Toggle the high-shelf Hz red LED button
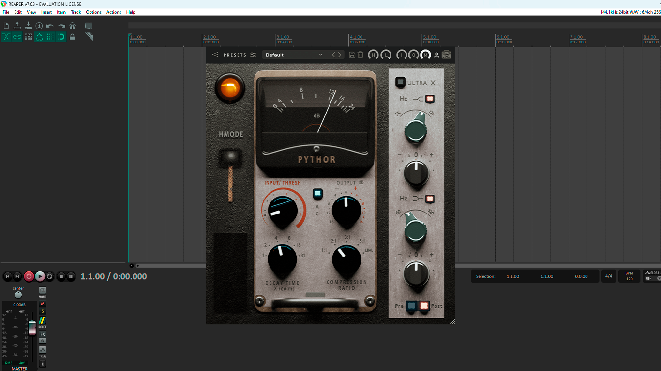 [x=430, y=99]
